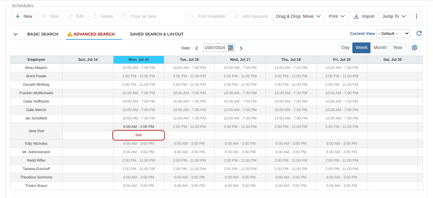Open the Print dropdown menu
433x198 pixels.
(337, 17)
